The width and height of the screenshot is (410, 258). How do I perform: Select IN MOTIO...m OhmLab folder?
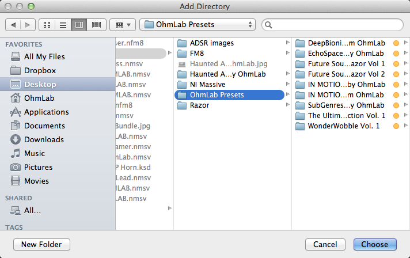coord(350,95)
